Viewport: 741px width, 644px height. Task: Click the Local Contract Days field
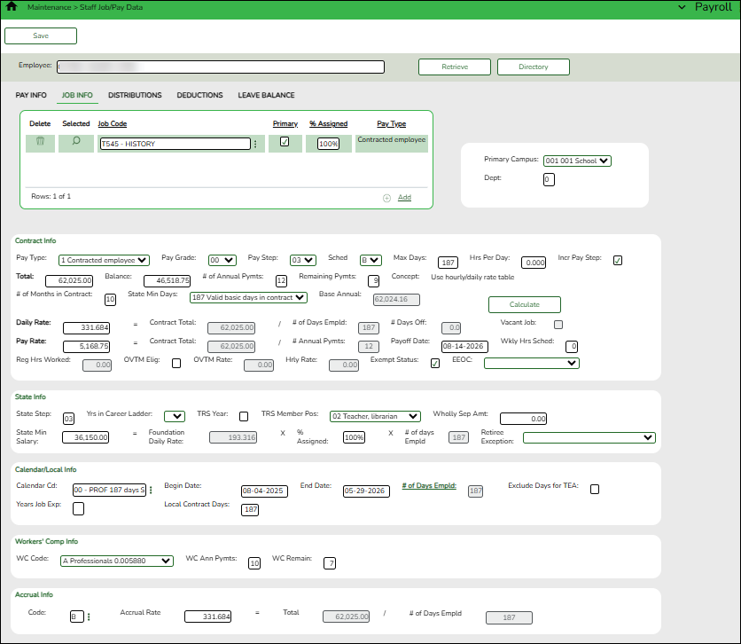pos(250,510)
